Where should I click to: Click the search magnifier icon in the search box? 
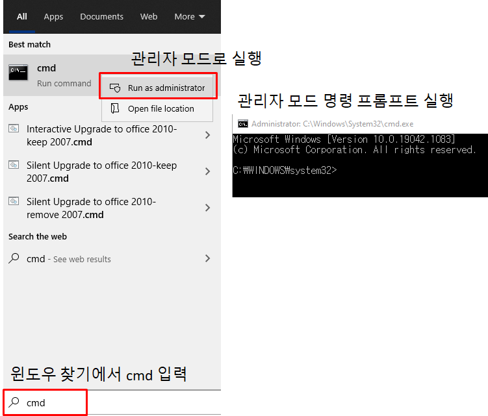pyautogui.click(x=14, y=402)
